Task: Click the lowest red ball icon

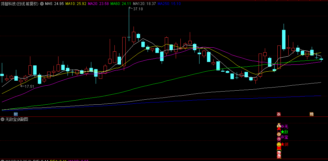Action: click(279, 156)
